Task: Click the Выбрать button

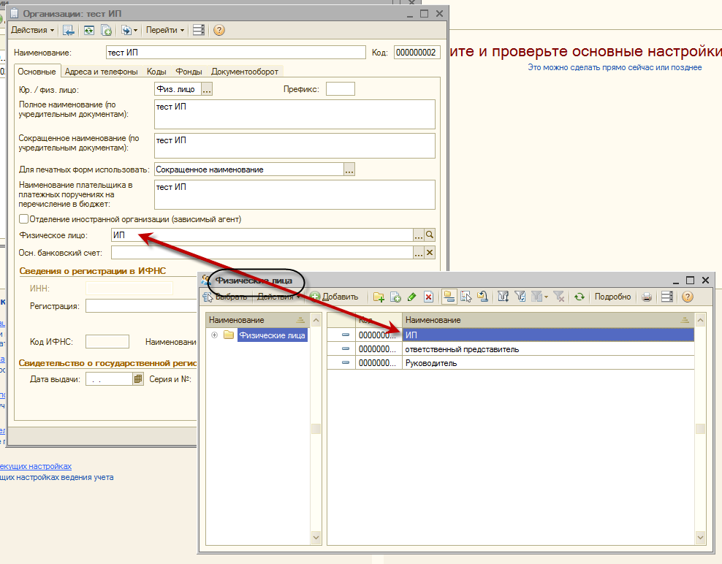Action: [225, 297]
